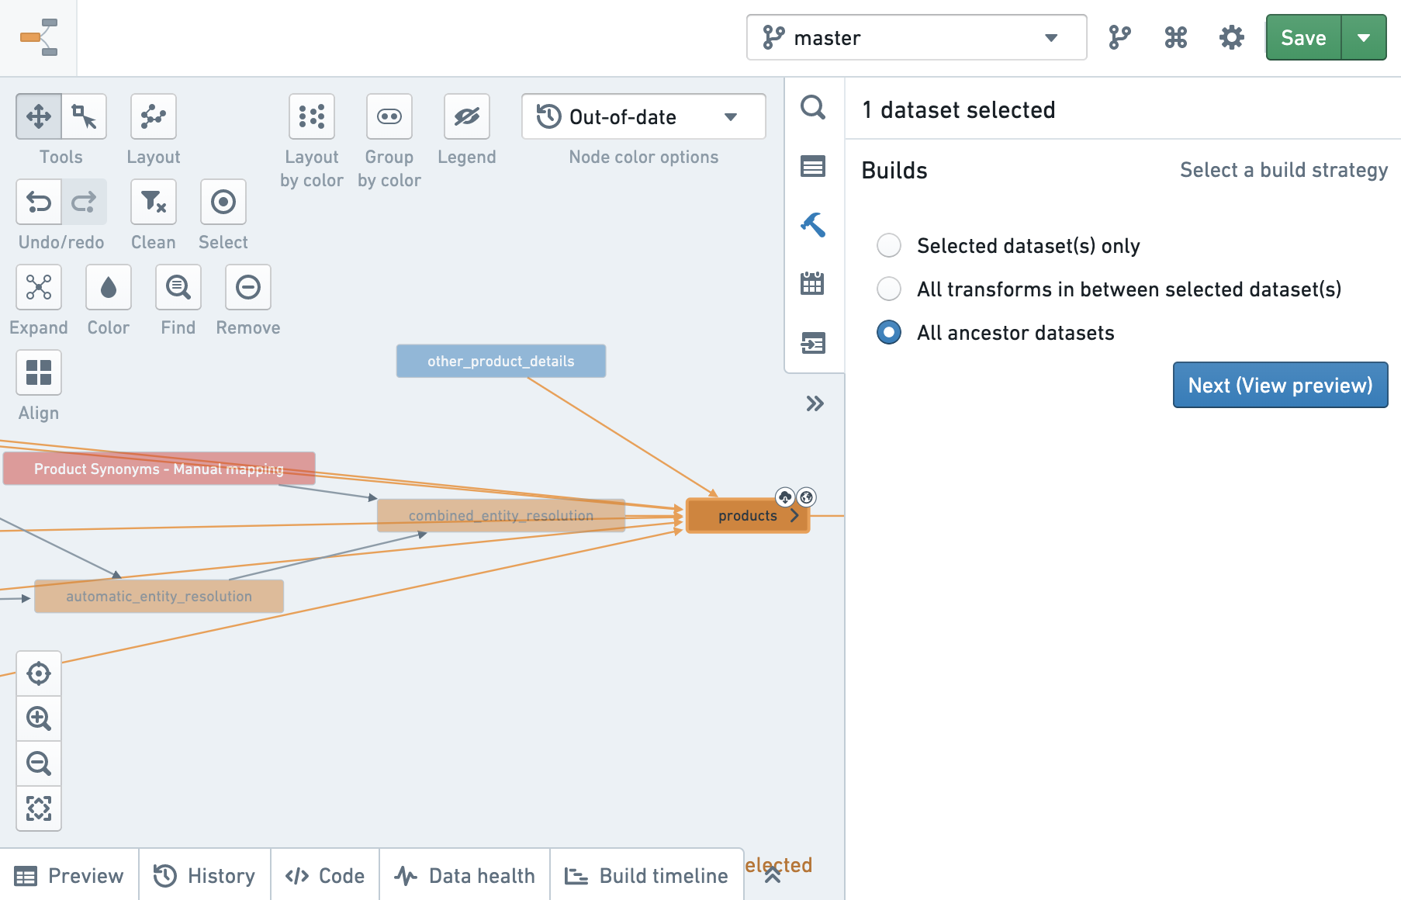Select the move/pan tool

(39, 116)
